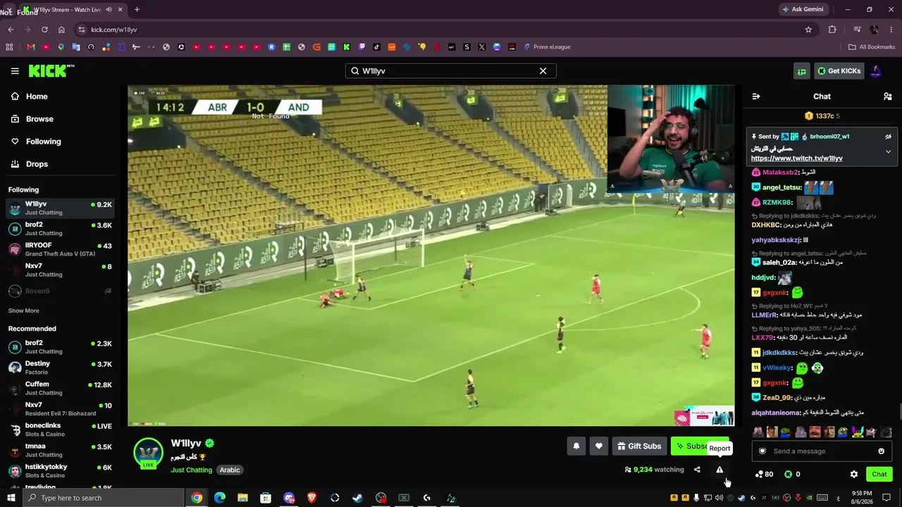Viewport: 902px width, 507px height.
Task: Click the Send a message field
Action: (822, 451)
